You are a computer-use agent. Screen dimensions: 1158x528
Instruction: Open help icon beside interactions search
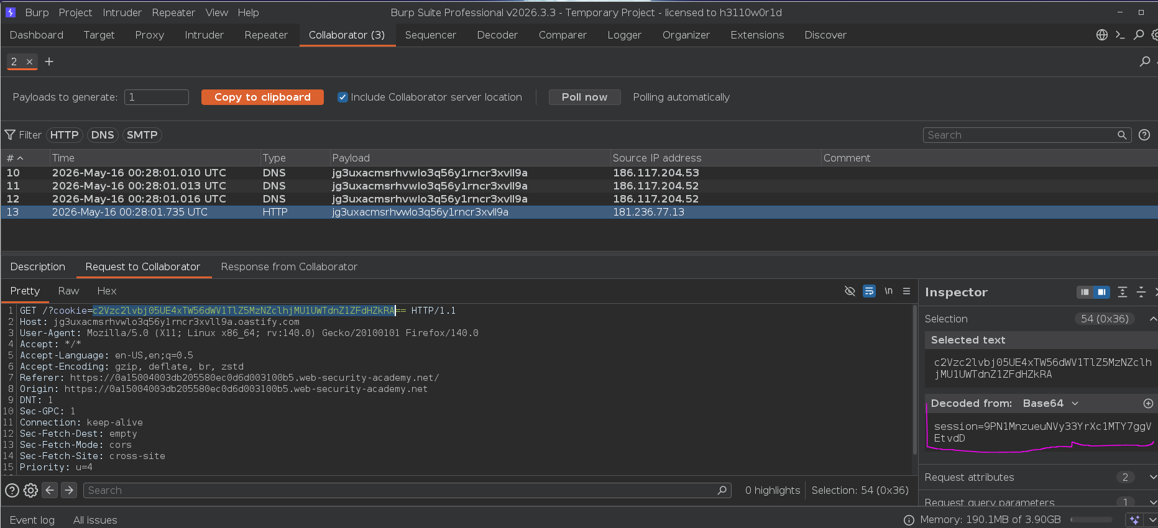[1144, 135]
